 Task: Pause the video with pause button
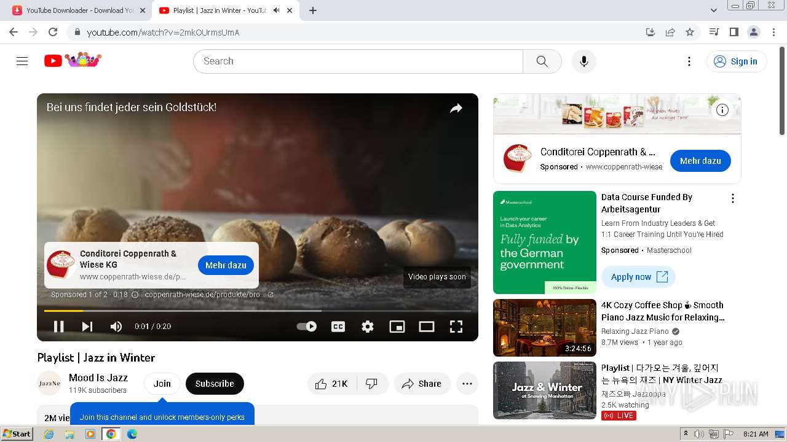[58, 327]
